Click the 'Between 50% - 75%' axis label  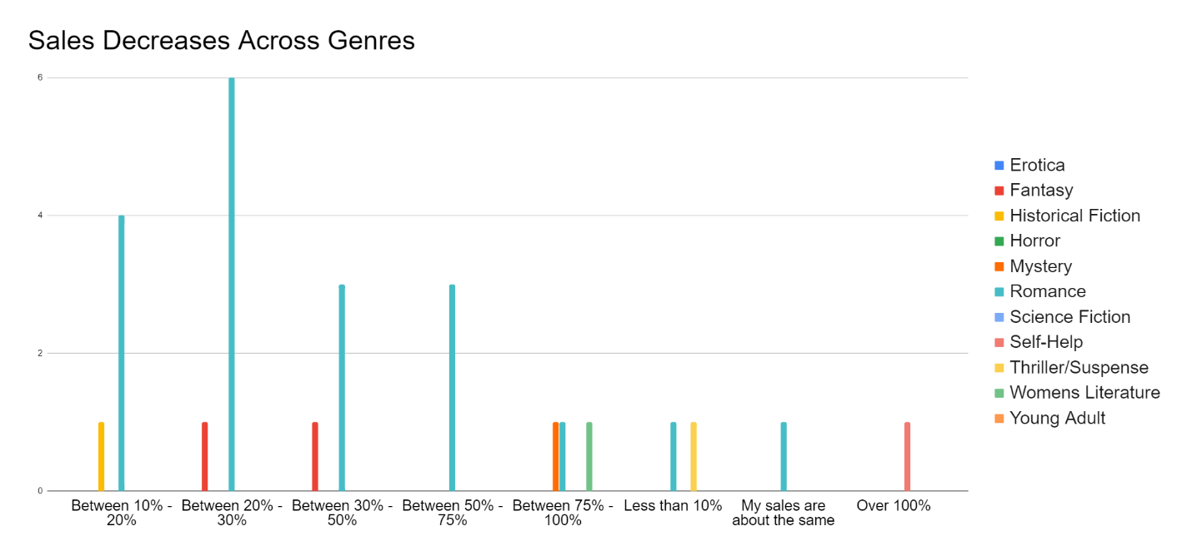click(452, 513)
